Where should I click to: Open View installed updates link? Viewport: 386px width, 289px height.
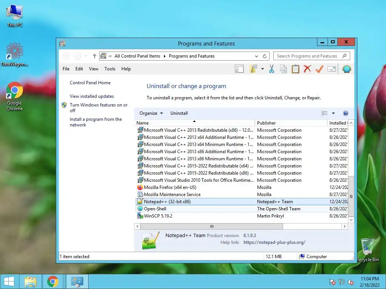coord(92,96)
